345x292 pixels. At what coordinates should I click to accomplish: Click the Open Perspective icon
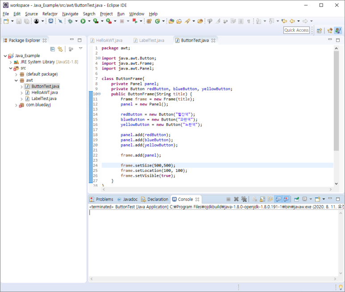click(x=319, y=30)
